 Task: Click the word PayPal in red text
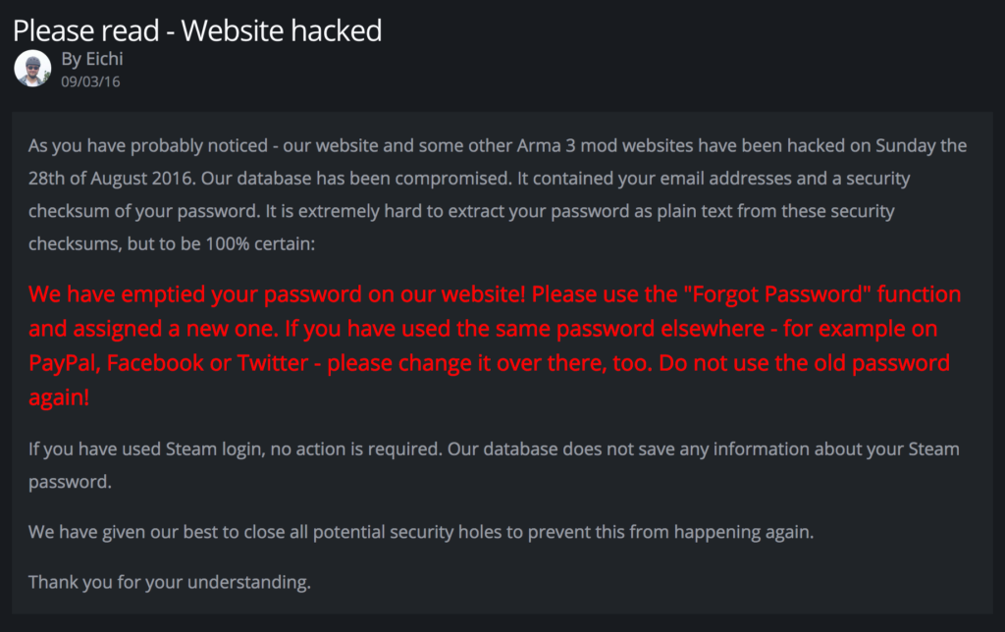tap(63, 363)
